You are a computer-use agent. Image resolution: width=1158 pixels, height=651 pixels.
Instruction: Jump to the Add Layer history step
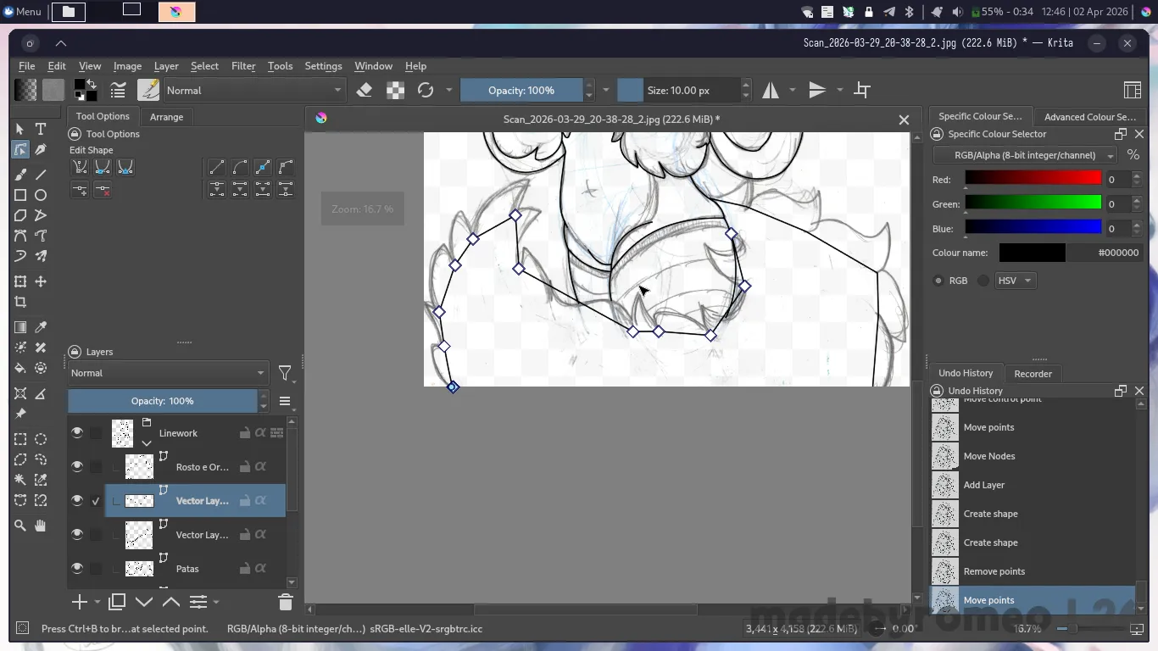pos(983,485)
